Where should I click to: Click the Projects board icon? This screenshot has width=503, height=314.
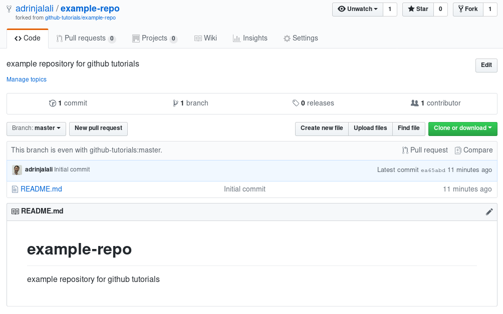pyautogui.click(x=136, y=38)
